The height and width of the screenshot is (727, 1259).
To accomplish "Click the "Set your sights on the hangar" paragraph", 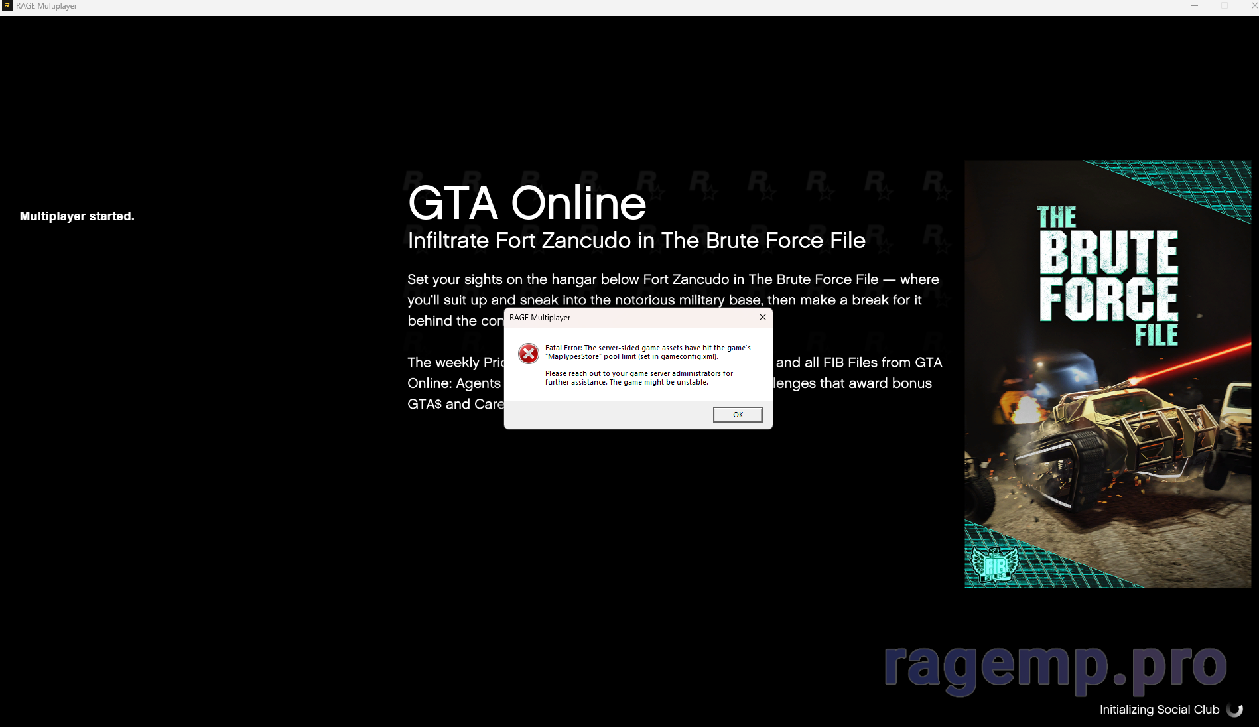I will click(x=673, y=280).
